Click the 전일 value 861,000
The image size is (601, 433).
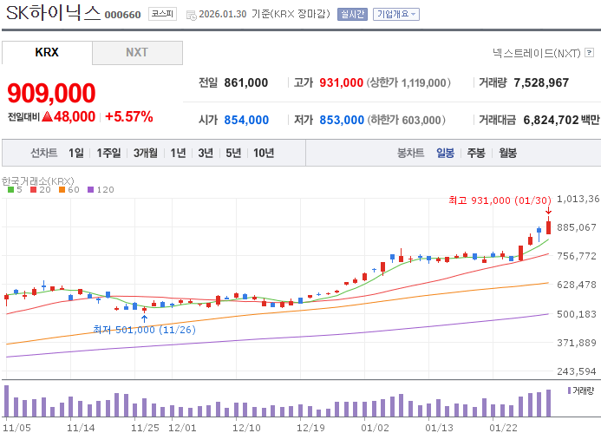tap(246, 82)
